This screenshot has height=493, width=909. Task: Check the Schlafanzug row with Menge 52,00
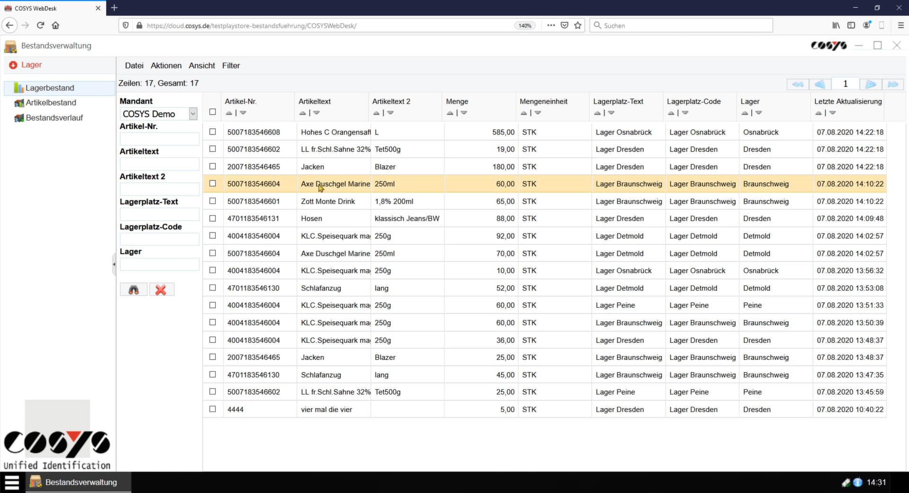tap(213, 287)
